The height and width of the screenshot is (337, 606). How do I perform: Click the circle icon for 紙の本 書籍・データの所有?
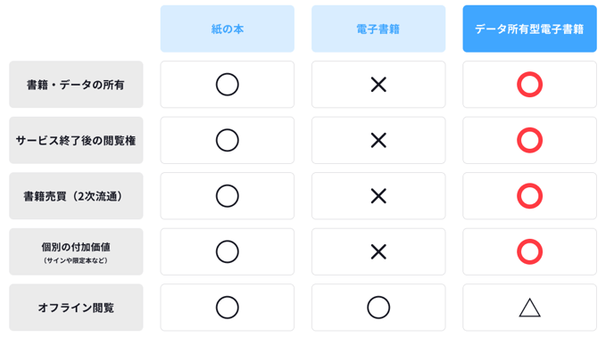click(228, 84)
